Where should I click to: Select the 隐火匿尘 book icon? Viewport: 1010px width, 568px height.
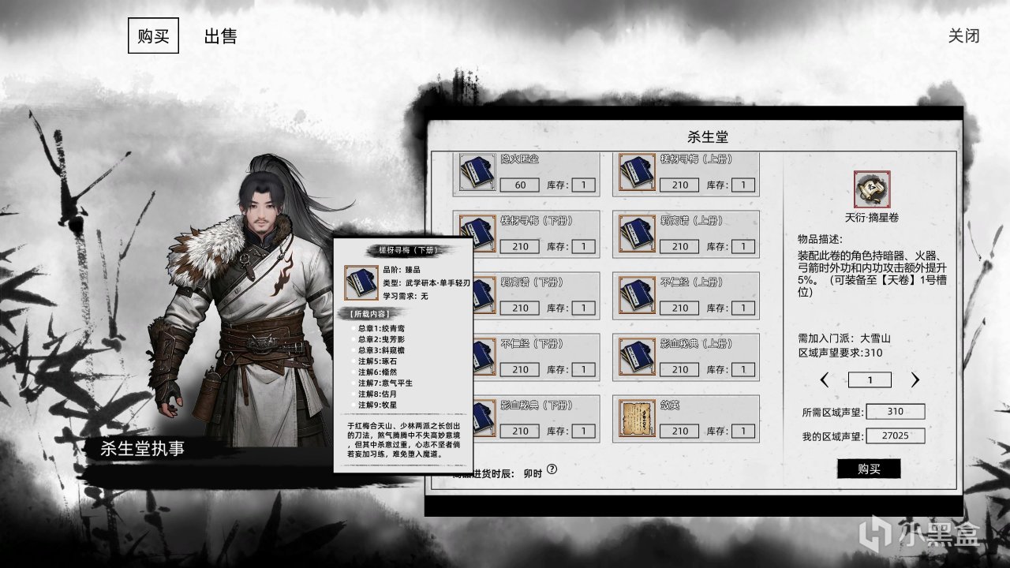(x=477, y=173)
